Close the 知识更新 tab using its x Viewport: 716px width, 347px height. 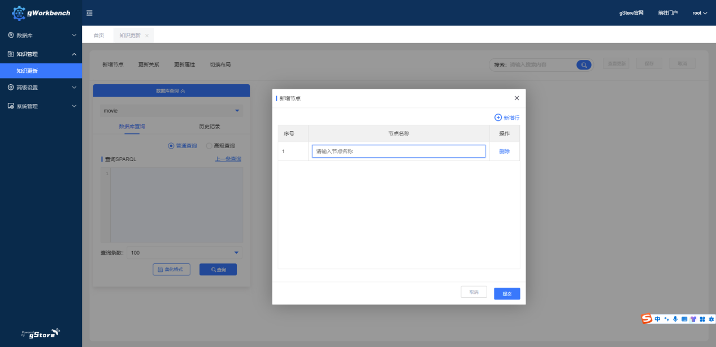click(147, 36)
